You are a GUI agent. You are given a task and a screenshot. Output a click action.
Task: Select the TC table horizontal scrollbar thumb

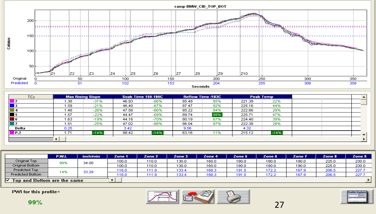point(62,139)
